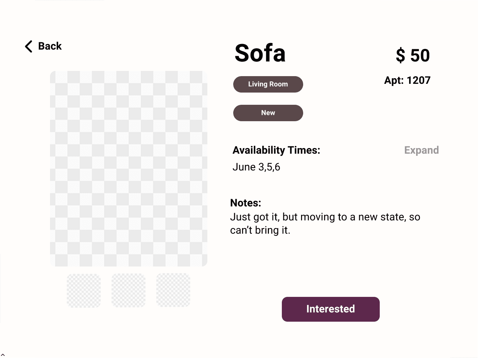Click the Apt: 1207 label
The width and height of the screenshot is (478, 358).
(407, 80)
